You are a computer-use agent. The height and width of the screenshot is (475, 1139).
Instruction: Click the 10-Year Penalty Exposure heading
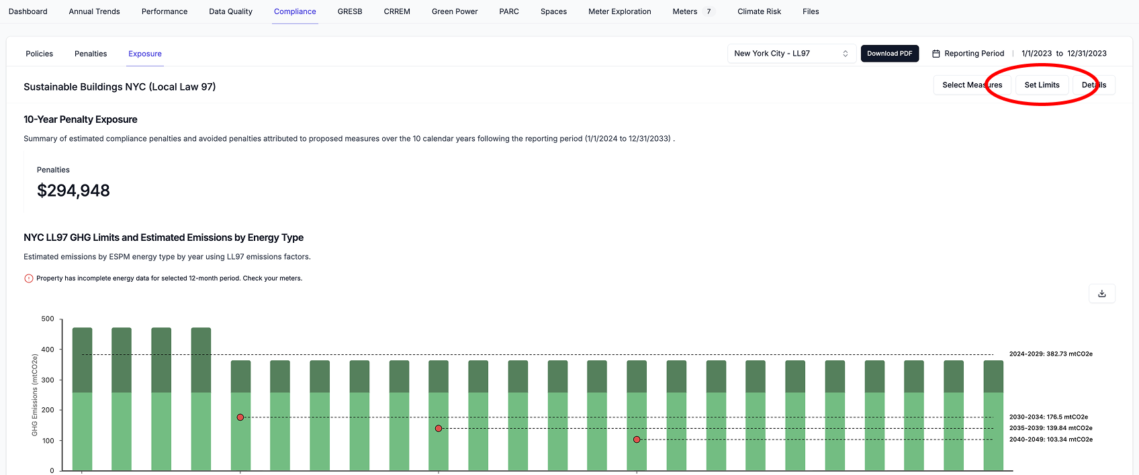click(81, 119)
